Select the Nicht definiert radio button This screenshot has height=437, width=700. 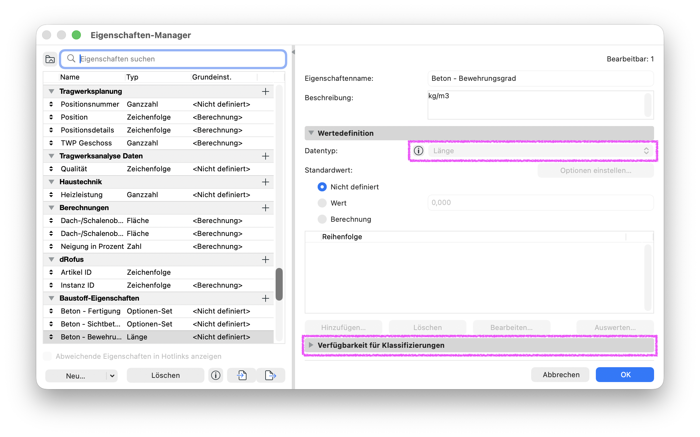point(322,187)
